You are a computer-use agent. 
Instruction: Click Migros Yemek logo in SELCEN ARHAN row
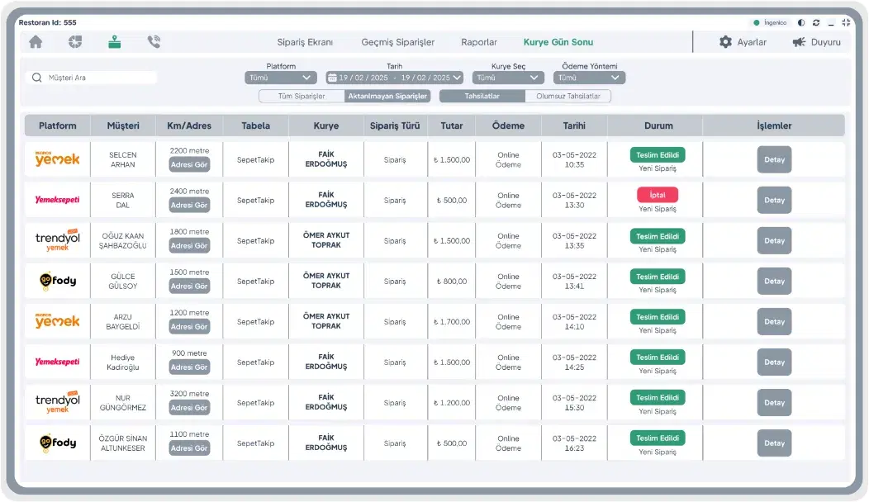[x=58, y=159]
